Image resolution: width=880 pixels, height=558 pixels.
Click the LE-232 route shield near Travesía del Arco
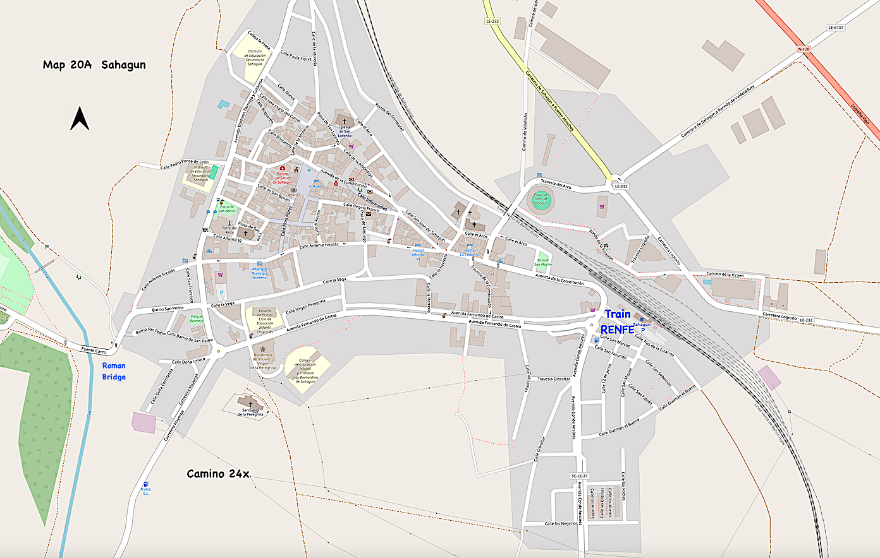621,187
